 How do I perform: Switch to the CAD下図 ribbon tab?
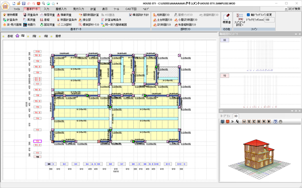131,9
